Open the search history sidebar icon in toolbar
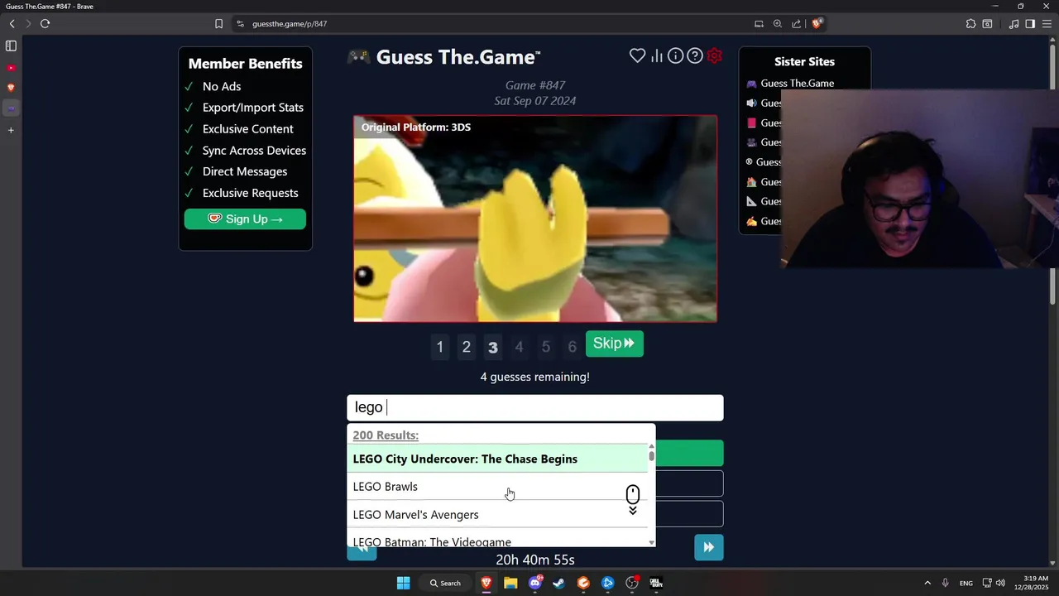Viewport: 1059px width, 596px height. [987, 23]
